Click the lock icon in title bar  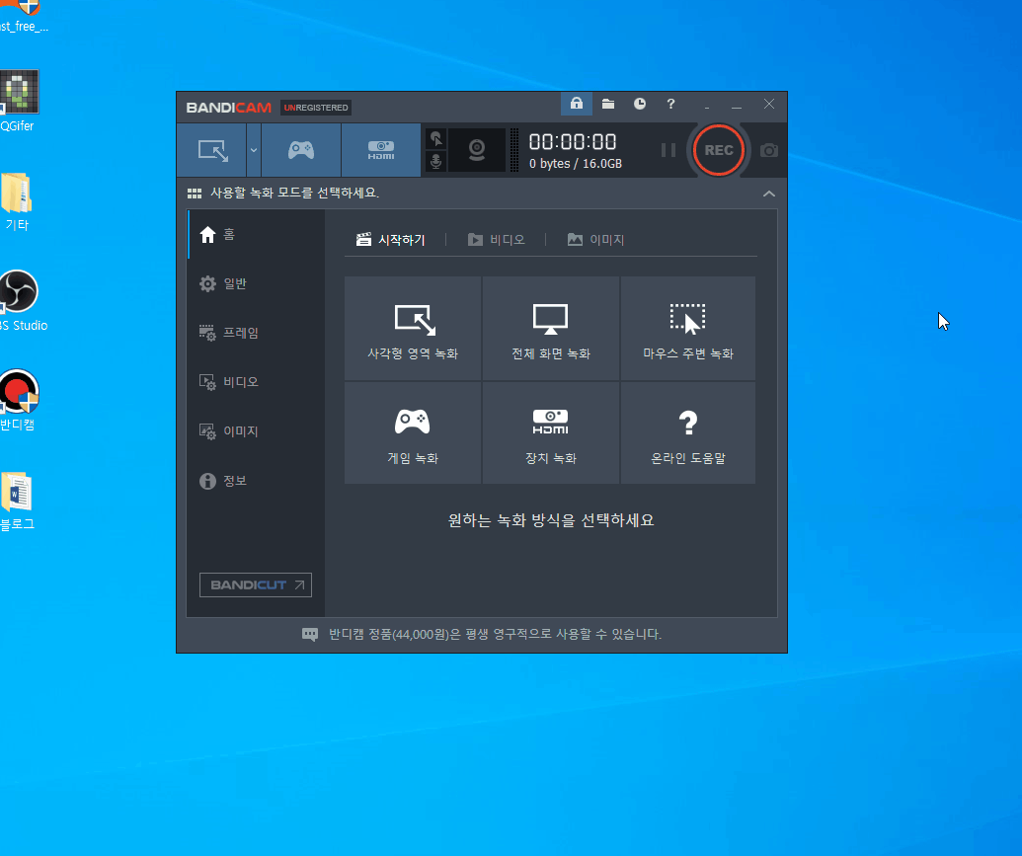pos(577,104)
